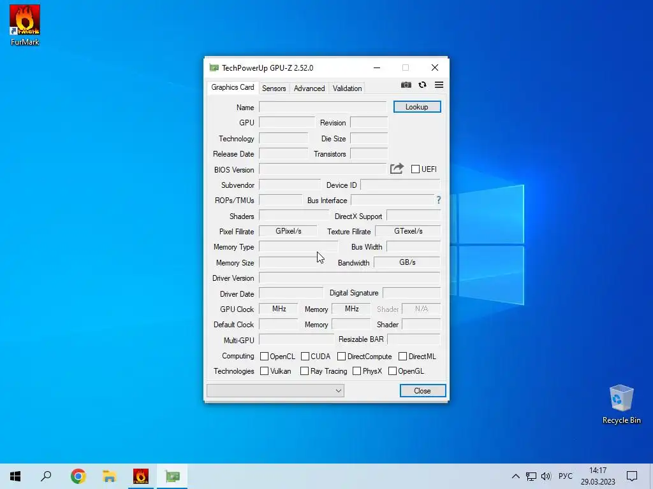The width and height of the screenshot is (653, 489).
Task: Click the GPU-Z title bar app icon
Action: (x=214, y=67)
